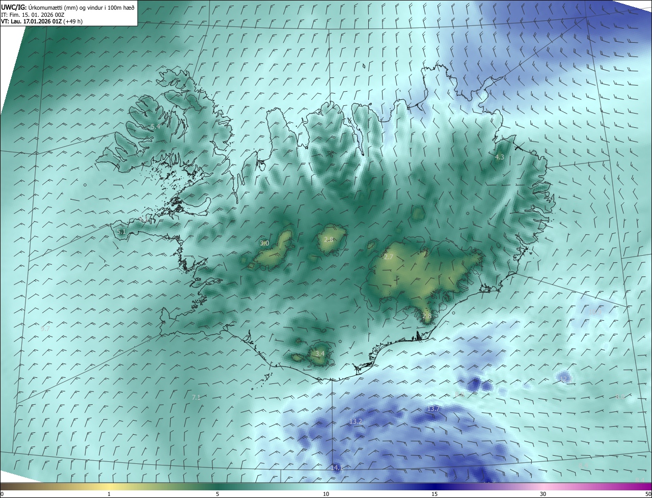Click the 50 tick label on the colour scale
Viewport: 652px width, 498px height.
648,494
